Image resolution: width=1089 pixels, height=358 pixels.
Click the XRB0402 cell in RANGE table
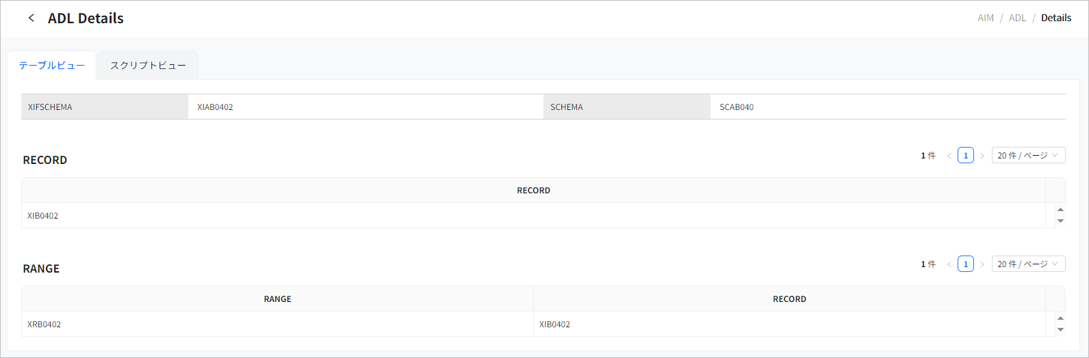(x=44, y=325)
